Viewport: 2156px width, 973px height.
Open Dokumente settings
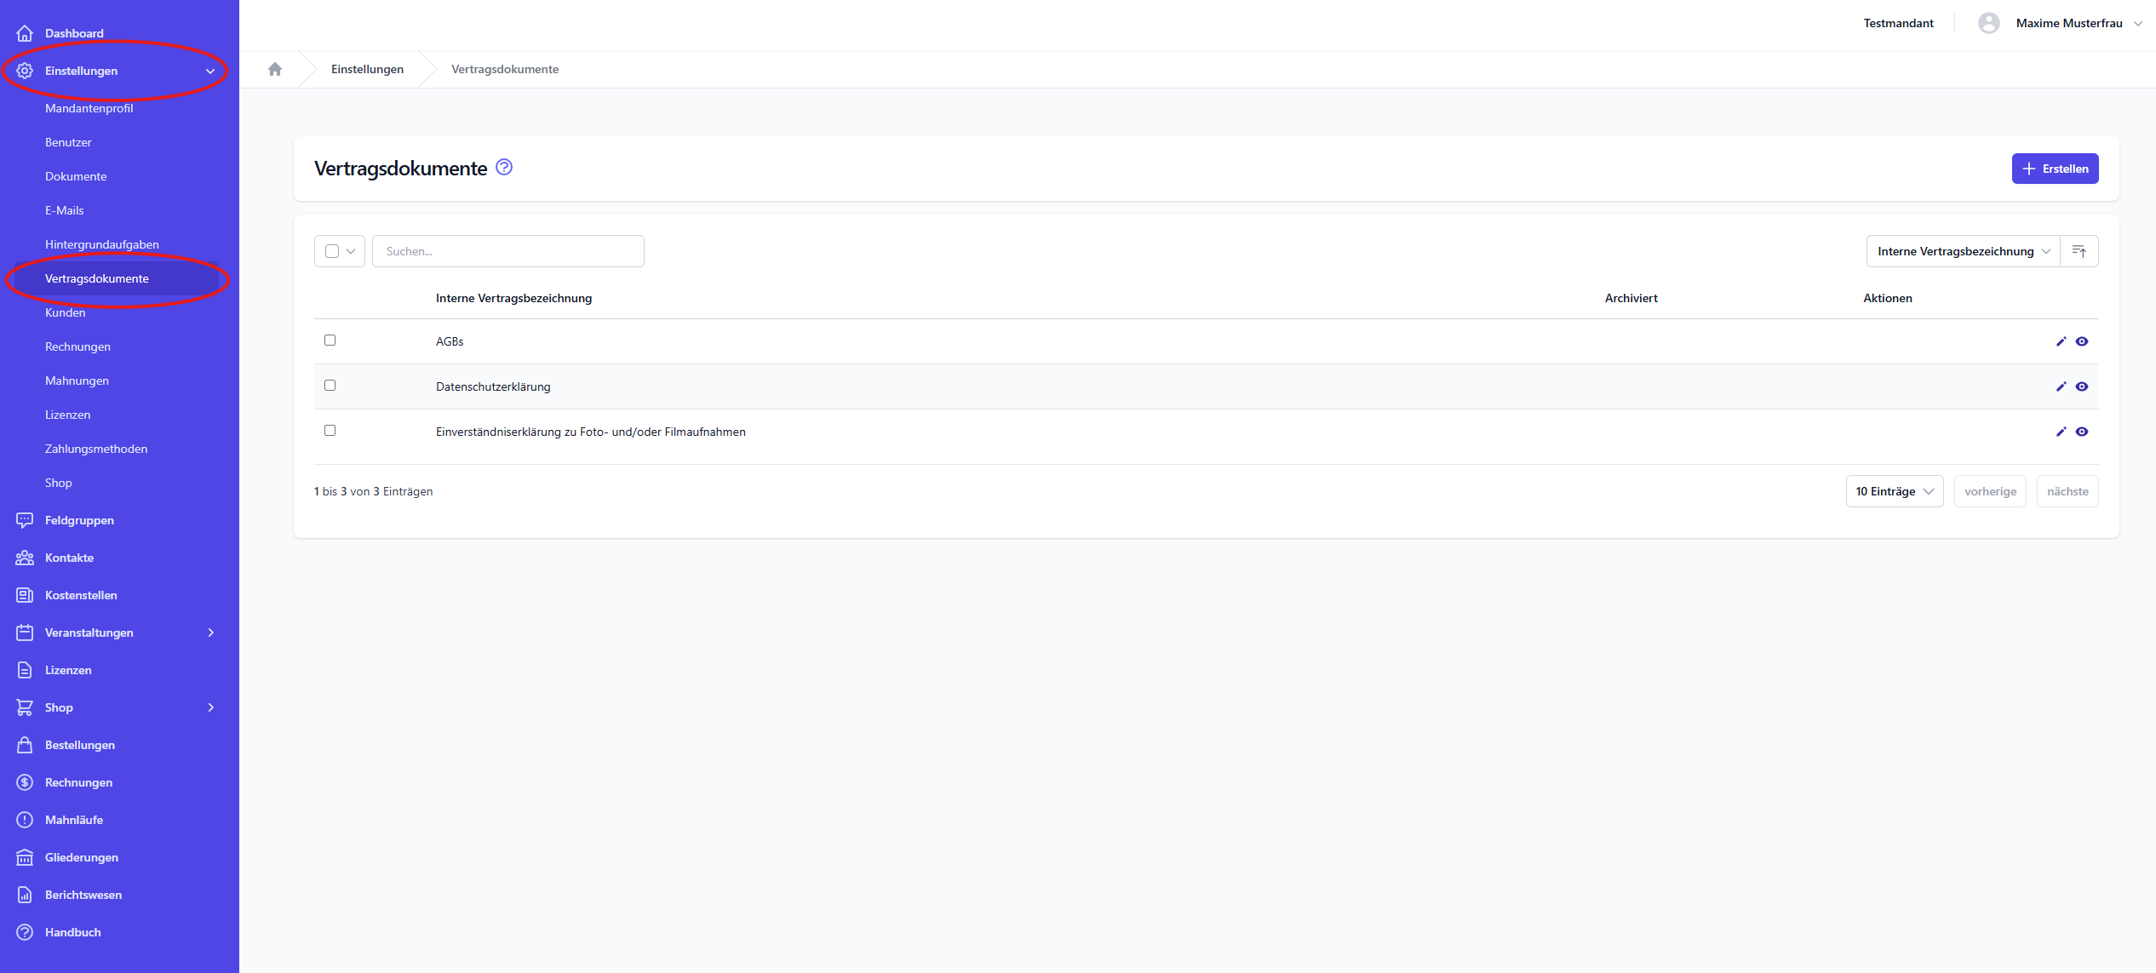point(76,176)
